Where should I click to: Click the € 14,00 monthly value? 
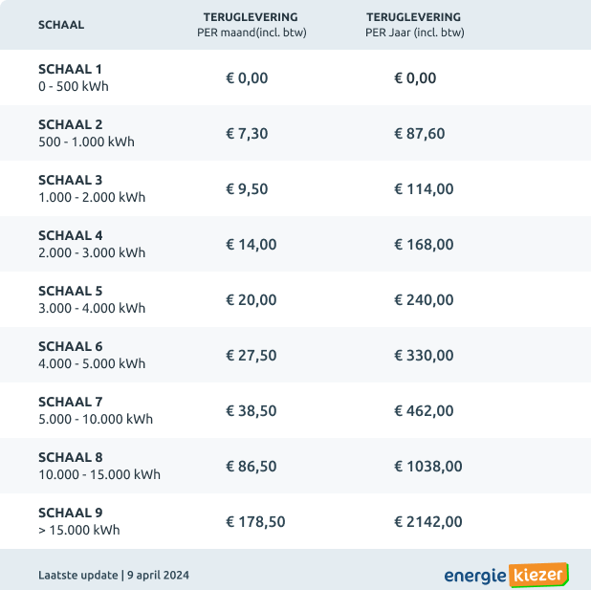[251, 244]
